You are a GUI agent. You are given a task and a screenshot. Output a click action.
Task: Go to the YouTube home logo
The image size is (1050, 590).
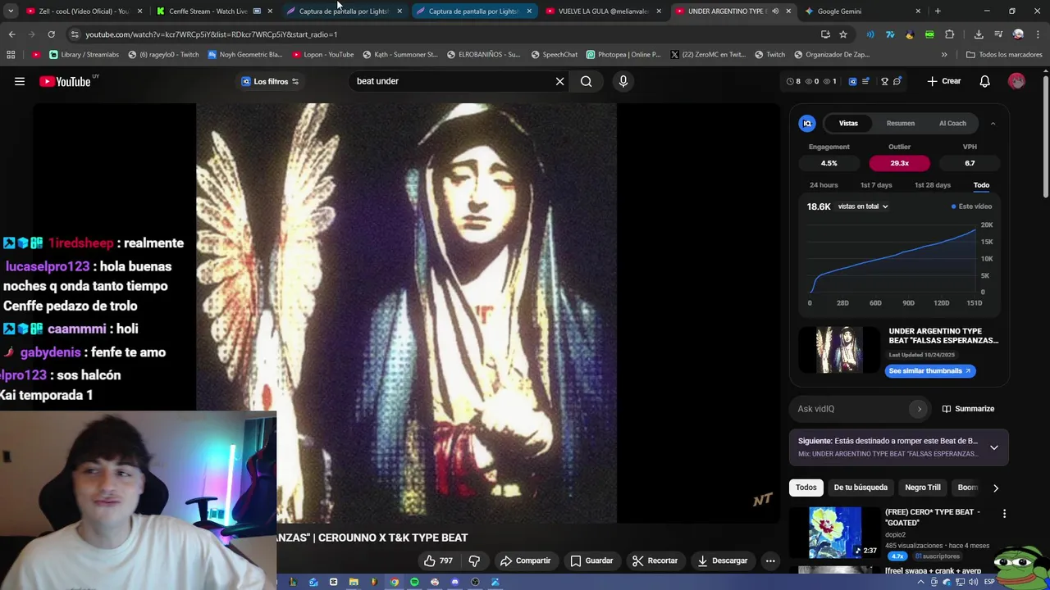pyautogui.click(x=65, y=81)
